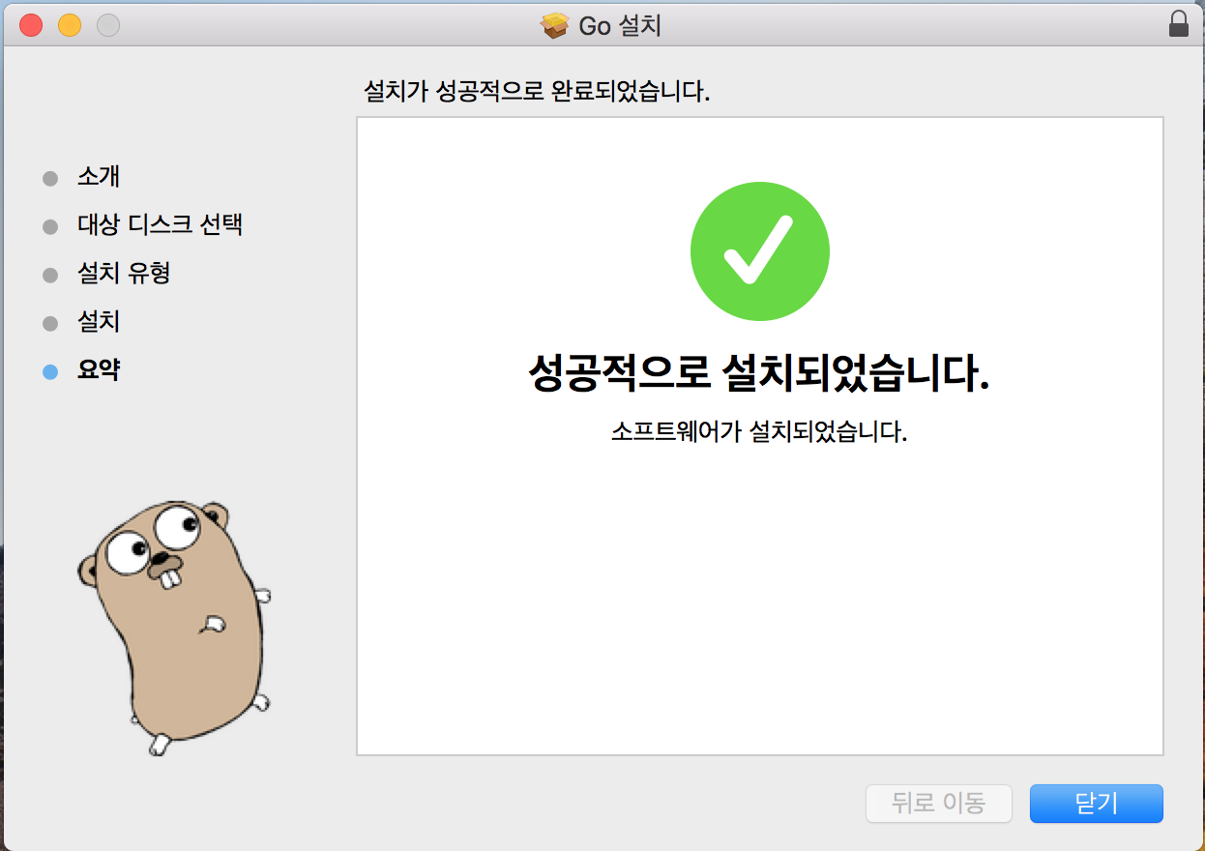Image resolution: width=1205 pixels, height=851 pixels.
Task: Click the gray bullet next to 대상 디스크 선택
Action: click(x=50, y=226)
